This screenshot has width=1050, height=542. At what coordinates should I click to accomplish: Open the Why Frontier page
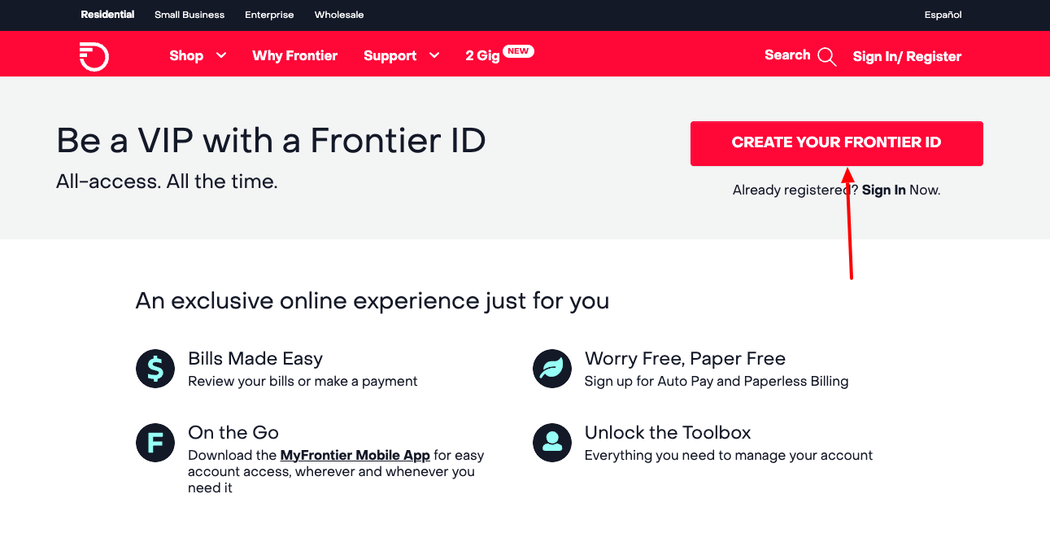click(294, 55)
